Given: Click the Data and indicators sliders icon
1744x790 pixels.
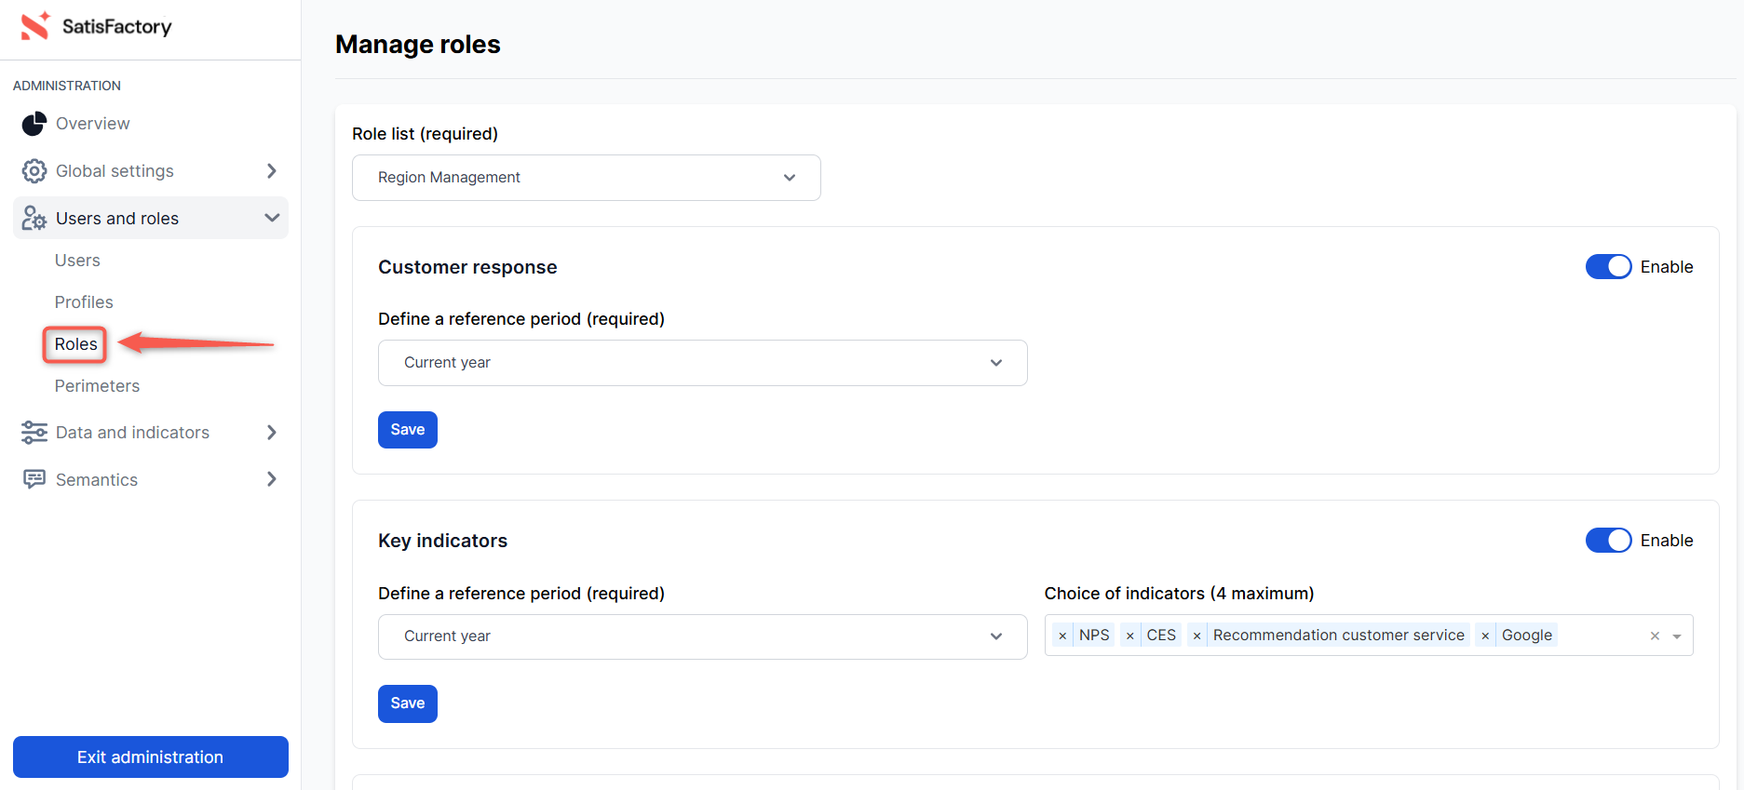Looking at the screenshot, I should point(34,433).
